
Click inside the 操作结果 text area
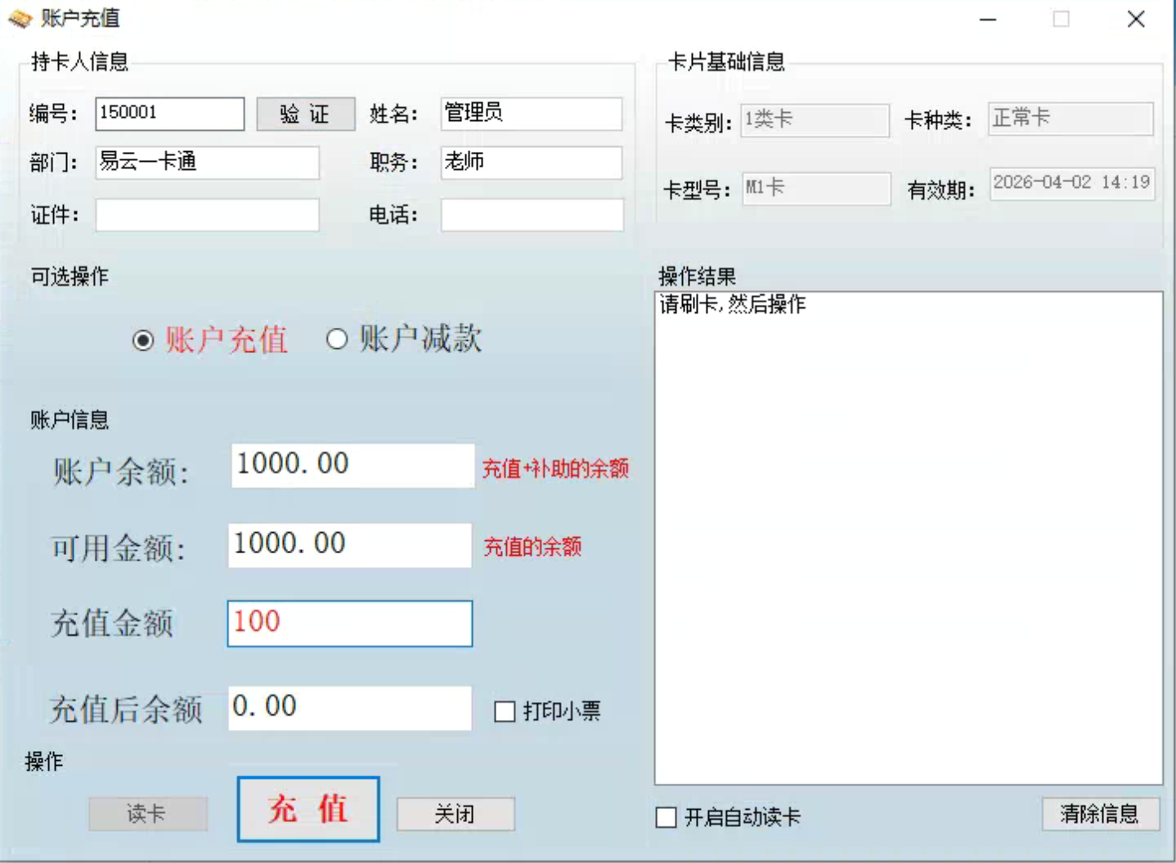[909, 539]
